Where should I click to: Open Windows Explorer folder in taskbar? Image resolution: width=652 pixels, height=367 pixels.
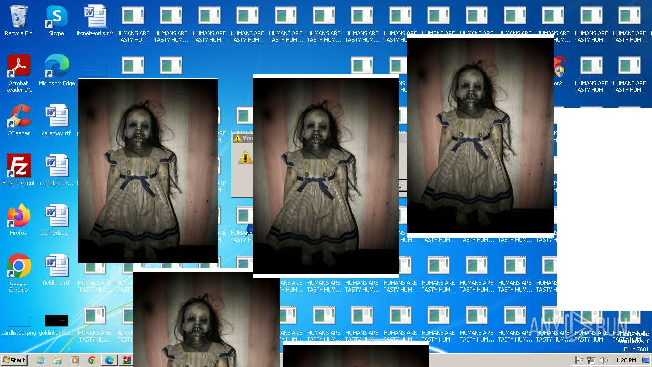pyautogui.click(x=58, y=360)
